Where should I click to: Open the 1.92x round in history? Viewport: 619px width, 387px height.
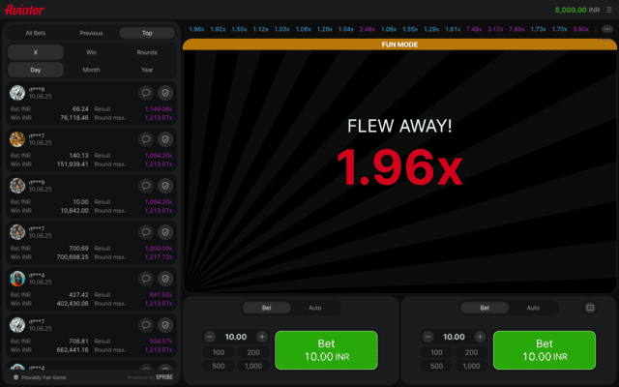click(x=218, y=29)
